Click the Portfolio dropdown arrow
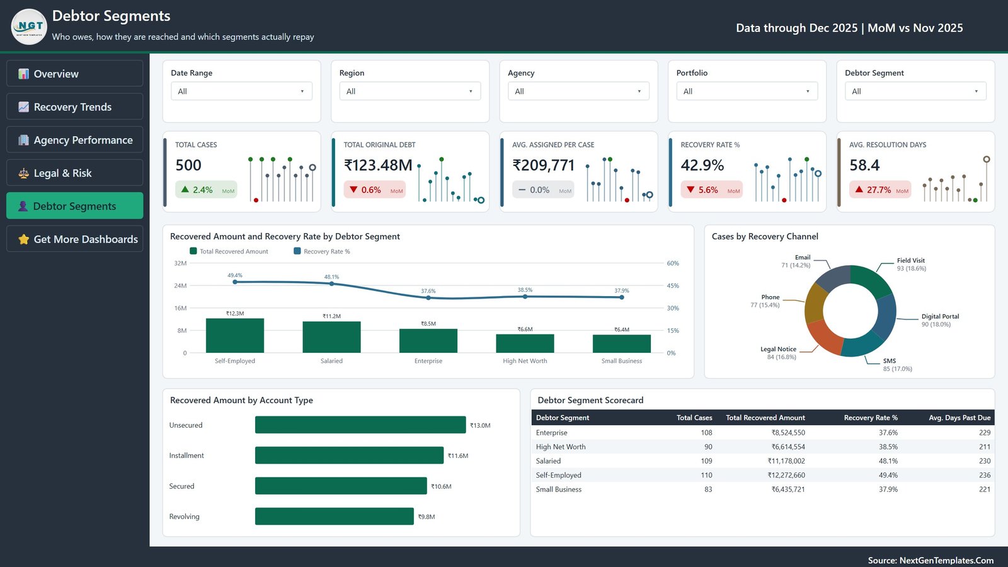Viewport: 1008px width, 567px height. [808, 91]
